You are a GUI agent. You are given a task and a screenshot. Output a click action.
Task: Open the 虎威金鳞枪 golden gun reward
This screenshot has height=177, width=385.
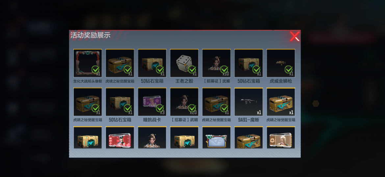pos(281,63)
